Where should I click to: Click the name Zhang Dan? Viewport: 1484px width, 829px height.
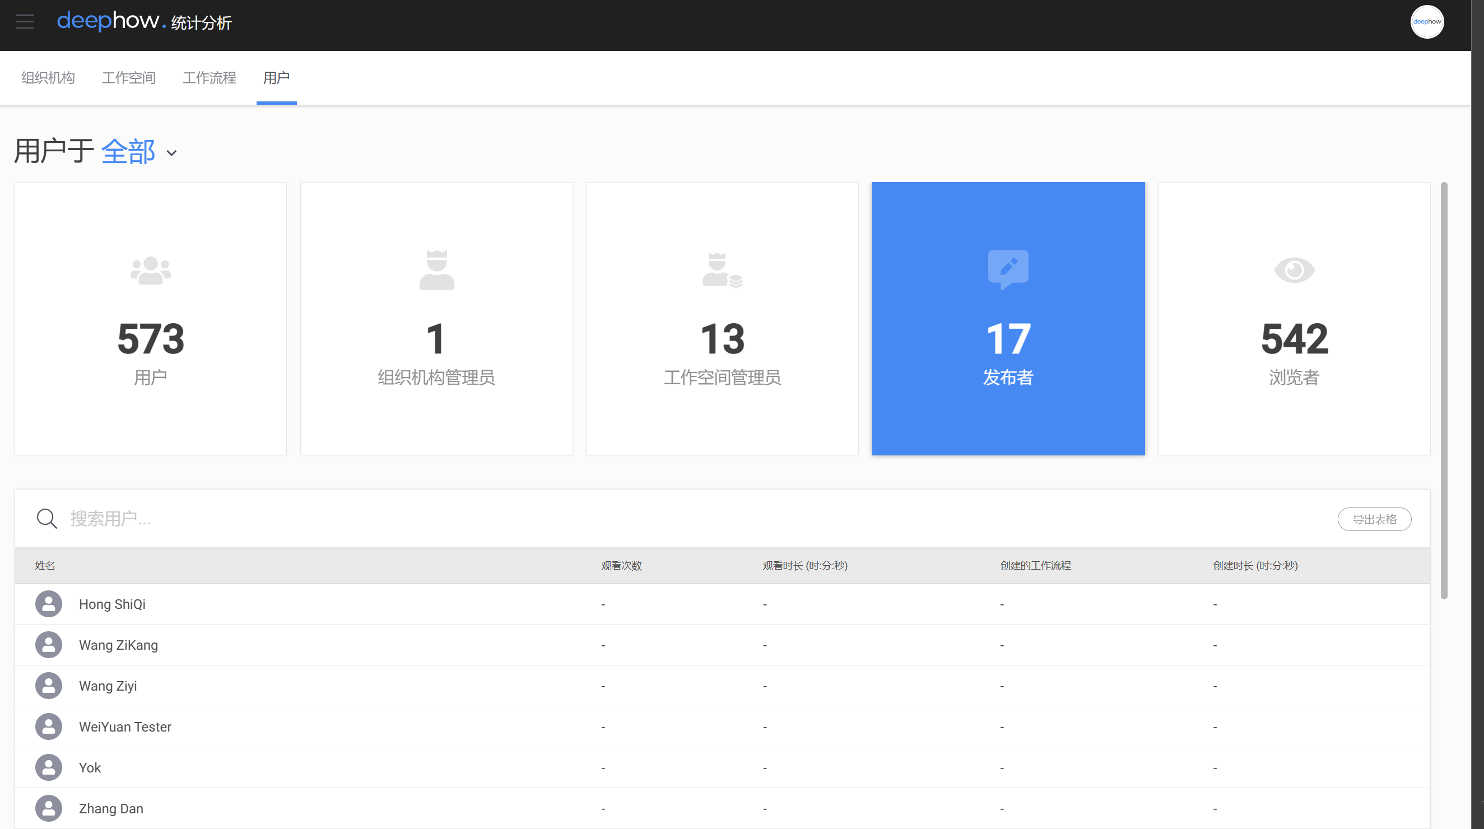click(110, 808)
